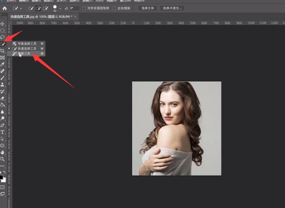The image size is (285, 208).
Task: Select the Pen tool
Action: 2,125
